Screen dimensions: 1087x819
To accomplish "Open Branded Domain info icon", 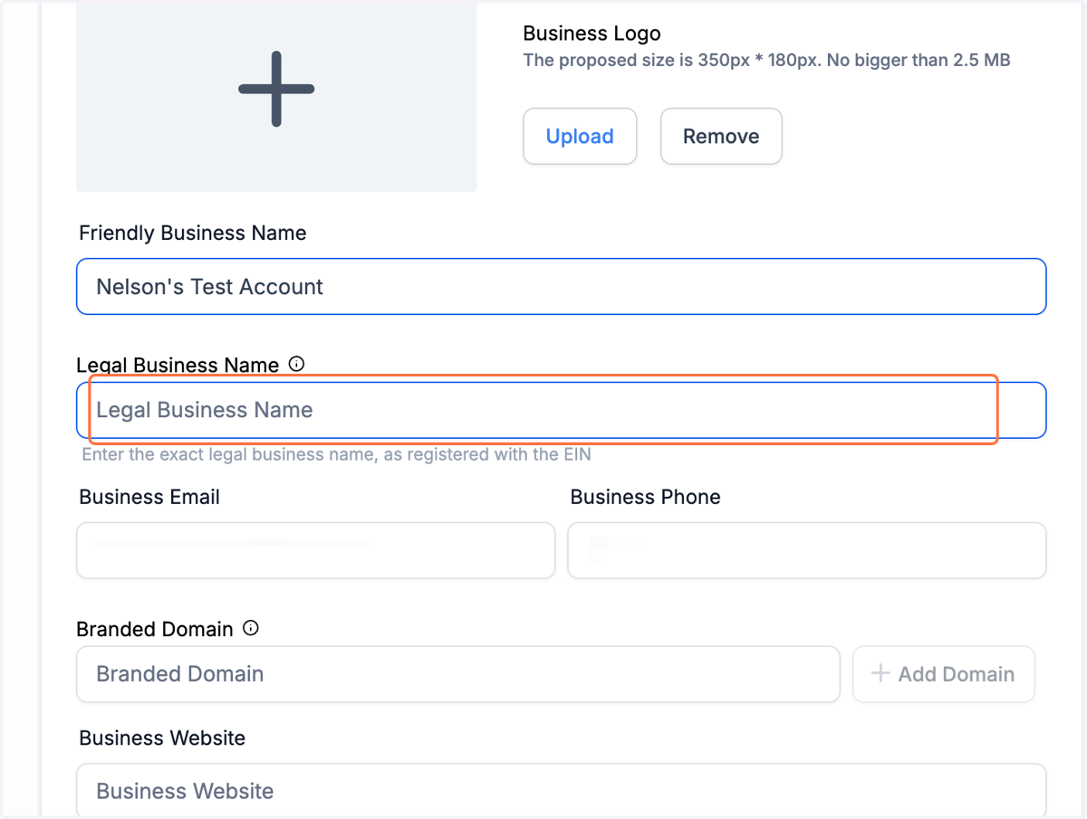I will tap(251, 628).
